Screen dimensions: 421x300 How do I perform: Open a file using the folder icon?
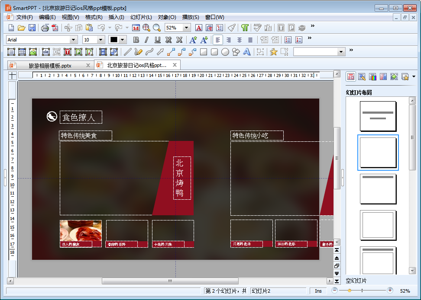pyautogui.click(x=22, y=28)
